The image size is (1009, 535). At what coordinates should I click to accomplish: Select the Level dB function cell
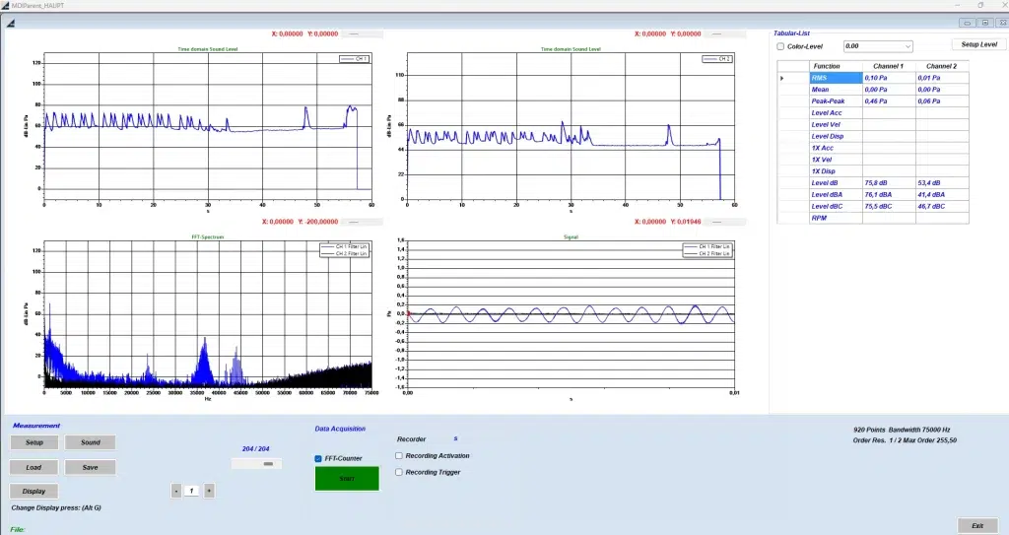[836, 183]
